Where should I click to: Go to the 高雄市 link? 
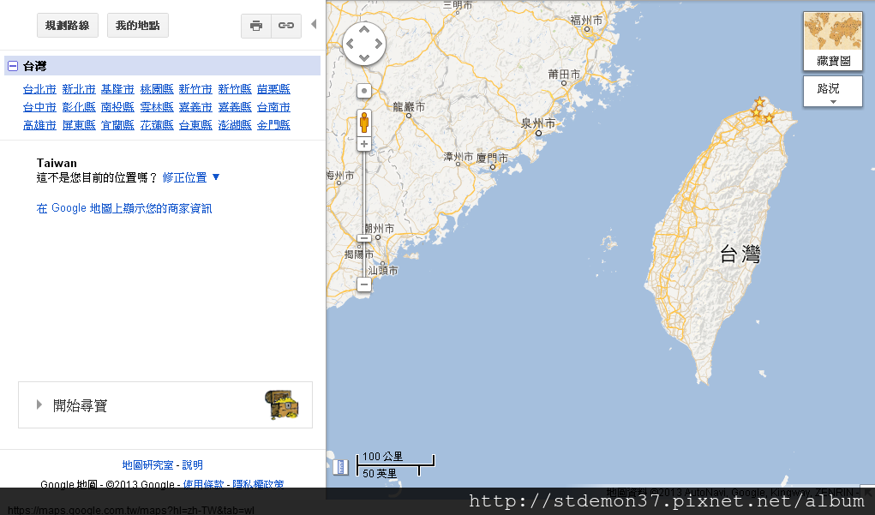tap(39, 125)
